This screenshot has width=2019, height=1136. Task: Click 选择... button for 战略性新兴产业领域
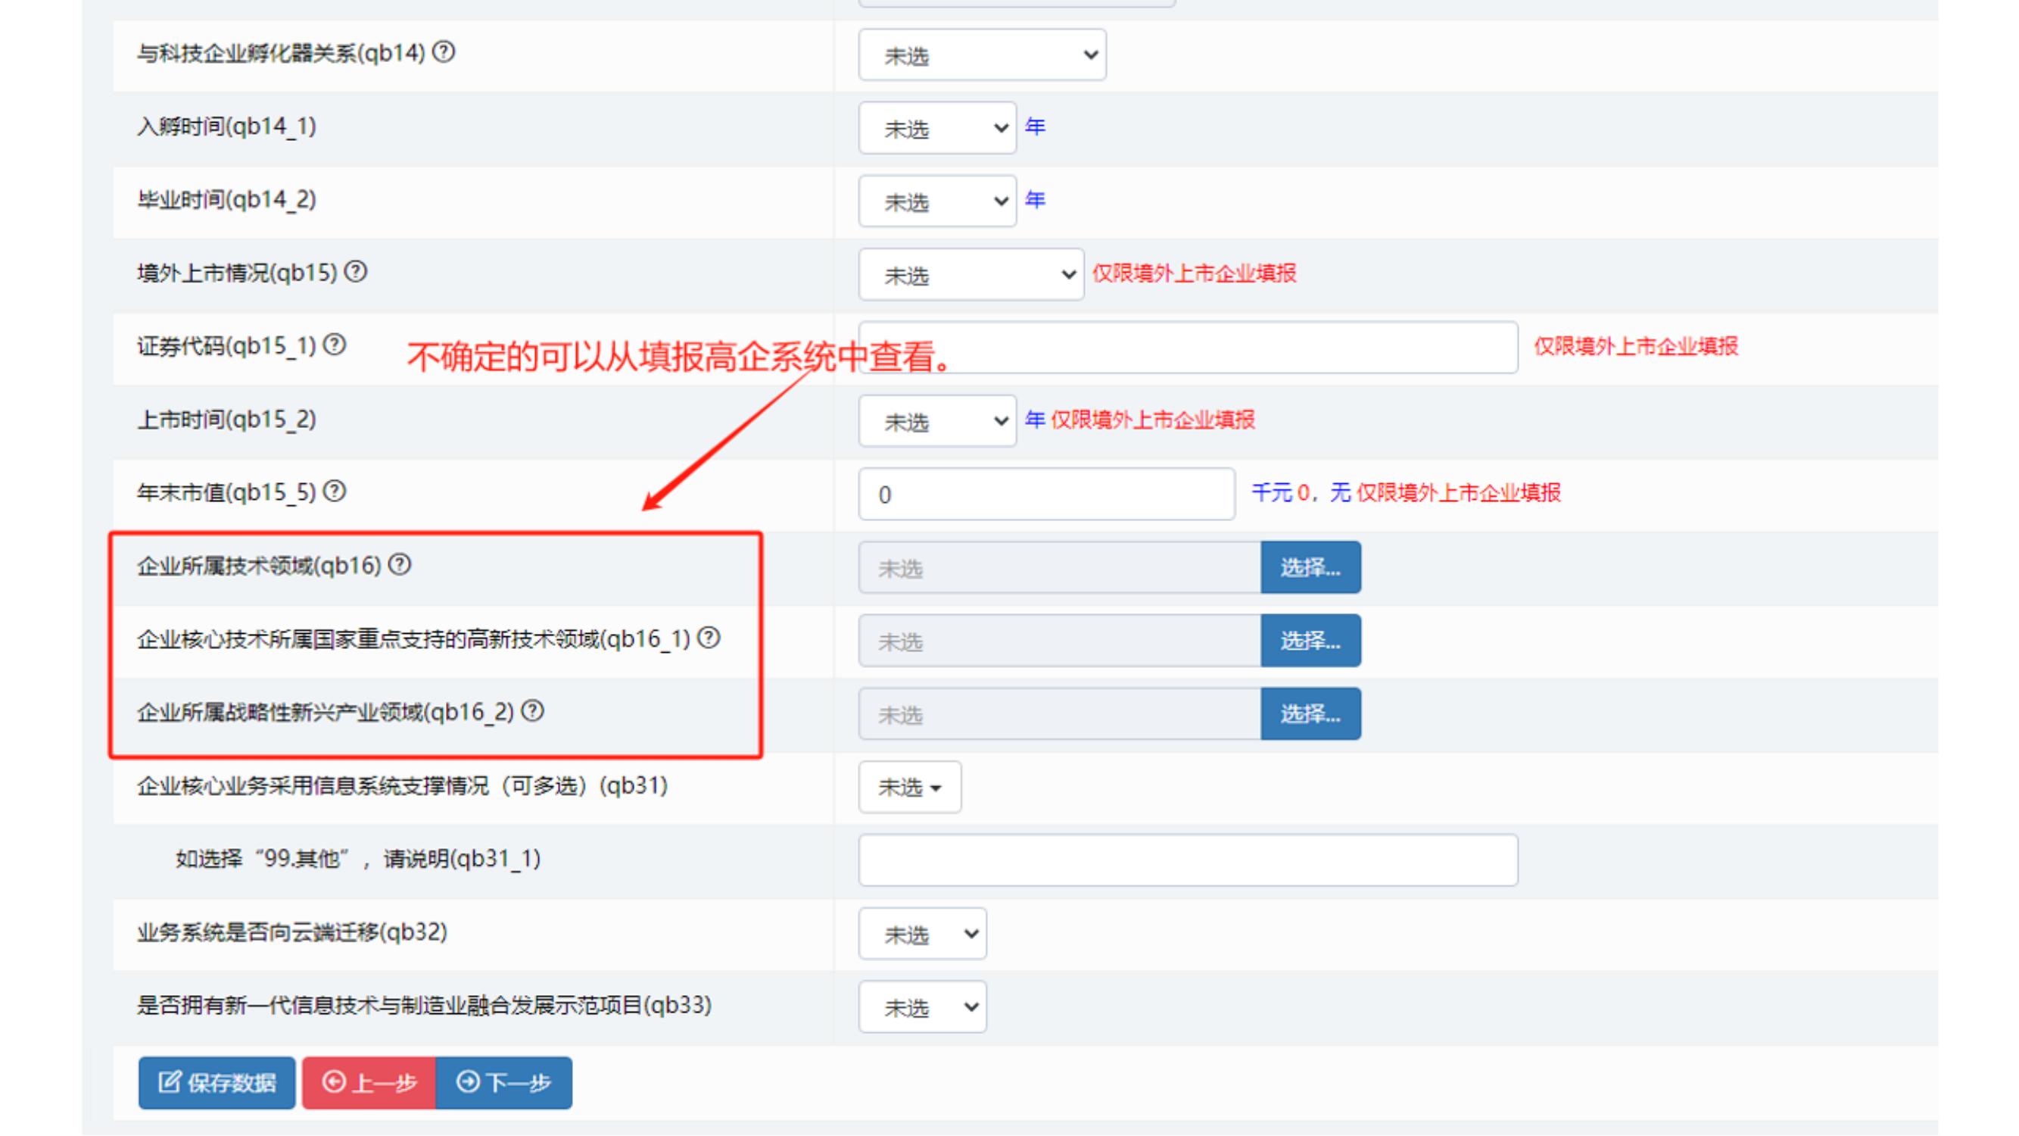point(1310,714)
